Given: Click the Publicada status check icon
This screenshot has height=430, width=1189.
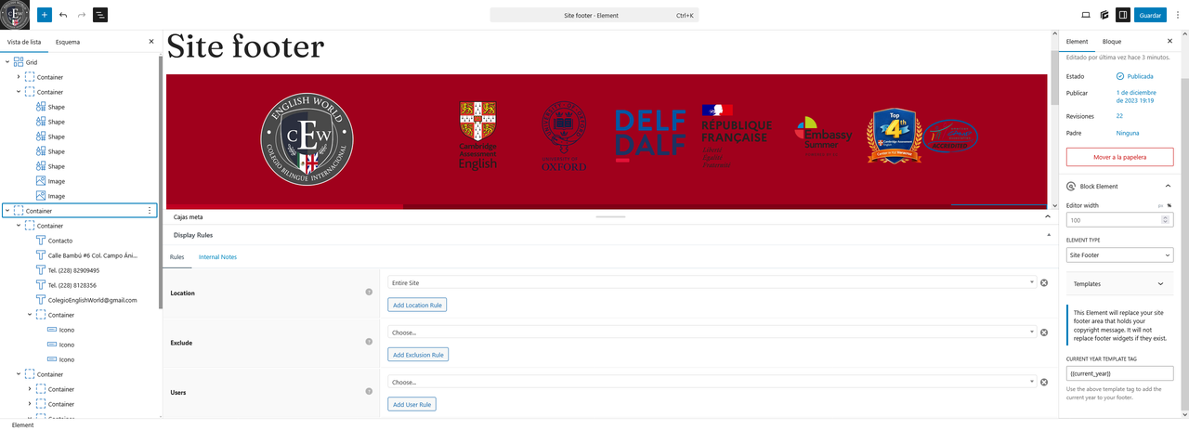Looking at the screenshot, I should coord(1120,76).
